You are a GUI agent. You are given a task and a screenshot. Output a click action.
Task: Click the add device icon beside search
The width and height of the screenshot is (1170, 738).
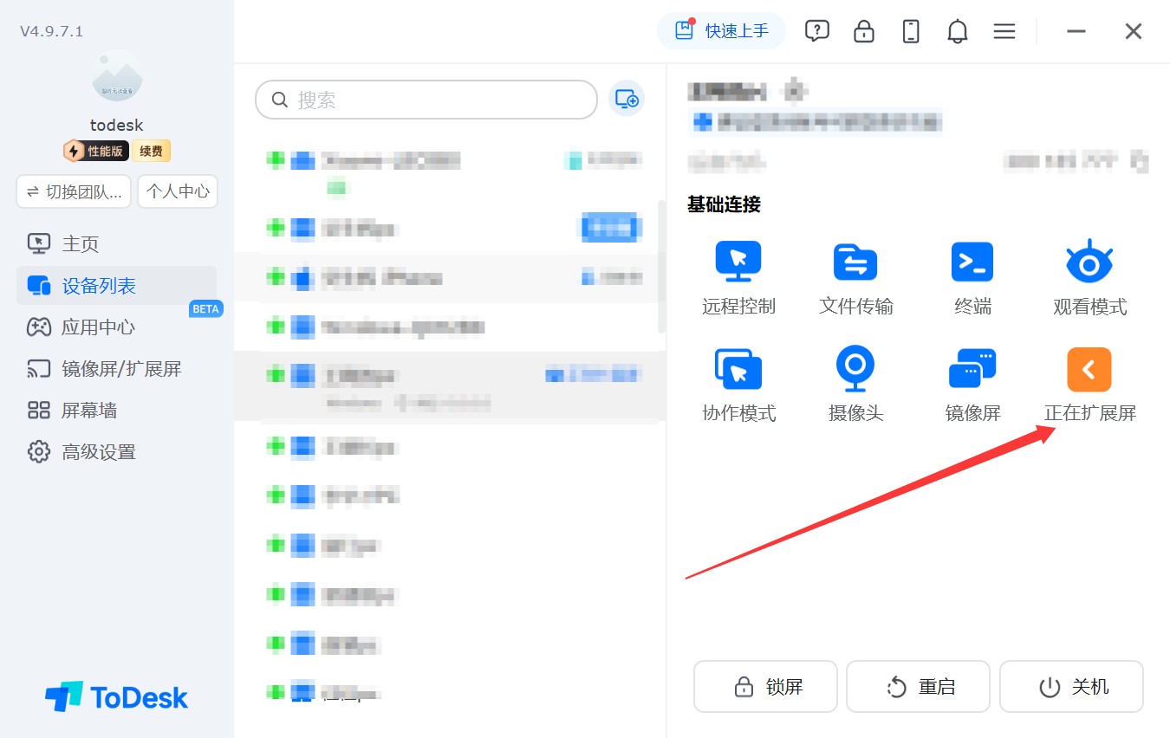pyautogui.click(x=627, y=100)
